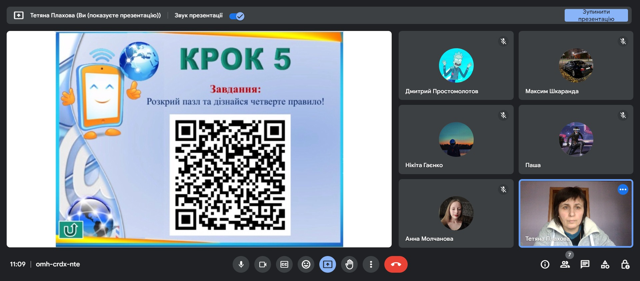640x281 pixels.
Task: Click the present screen button
Action: point(328,264)
